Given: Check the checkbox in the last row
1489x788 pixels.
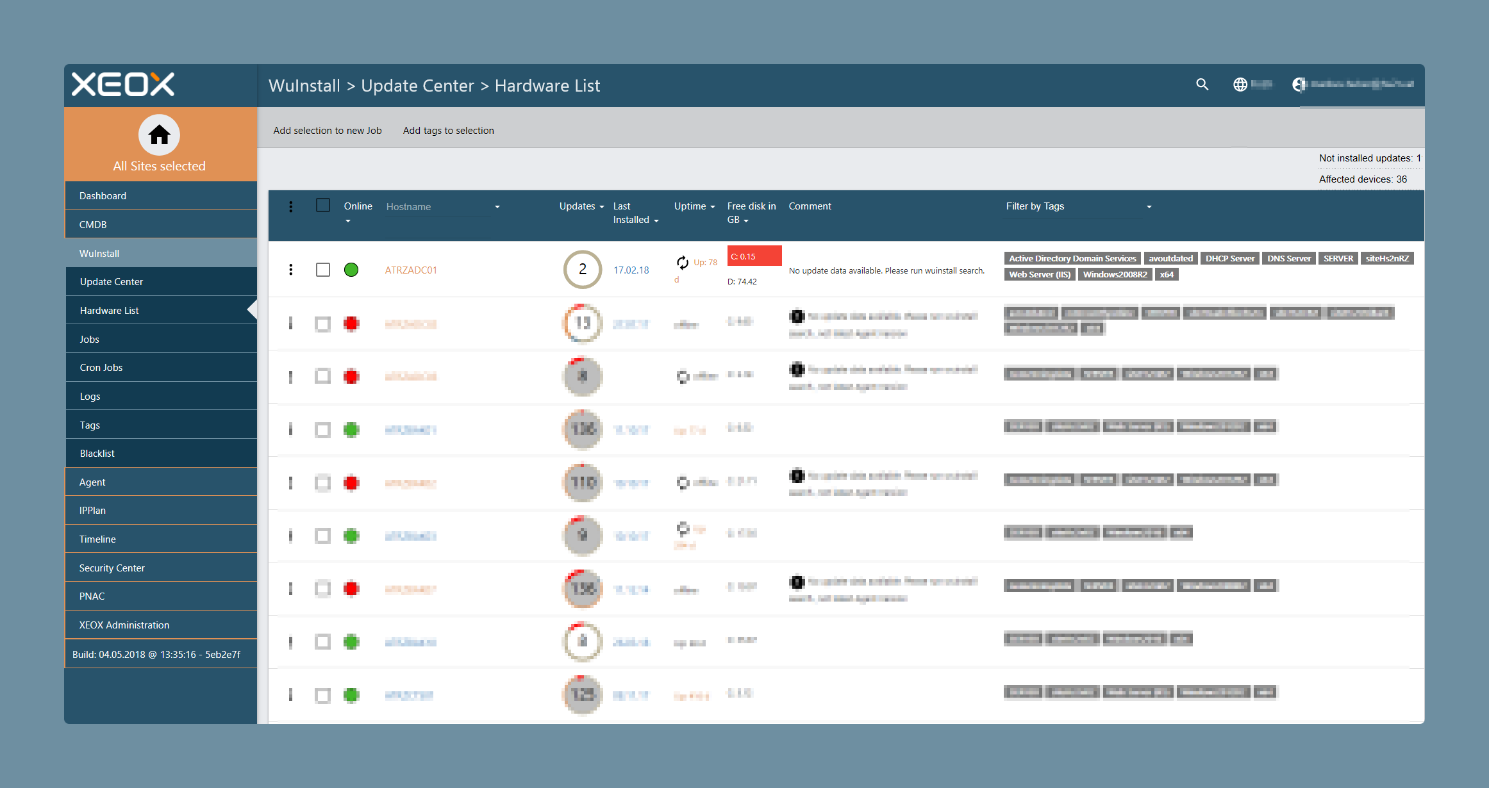Looking at the screenshot, I should tap(323, 695).
